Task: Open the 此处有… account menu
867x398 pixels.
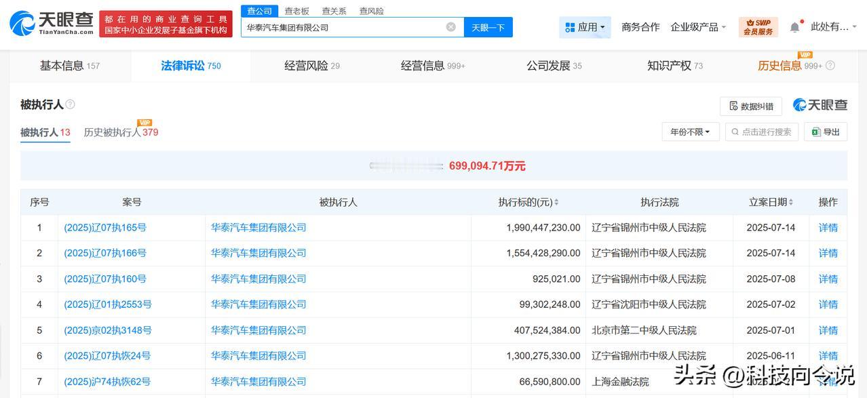Action: tap(833, 27)
